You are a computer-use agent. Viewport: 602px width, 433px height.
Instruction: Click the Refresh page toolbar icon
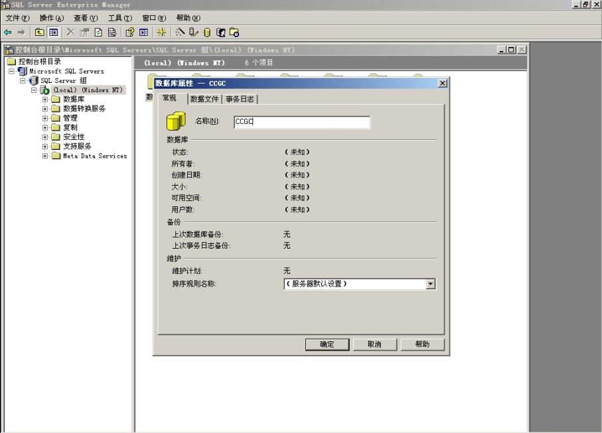[x=98, y=32]
